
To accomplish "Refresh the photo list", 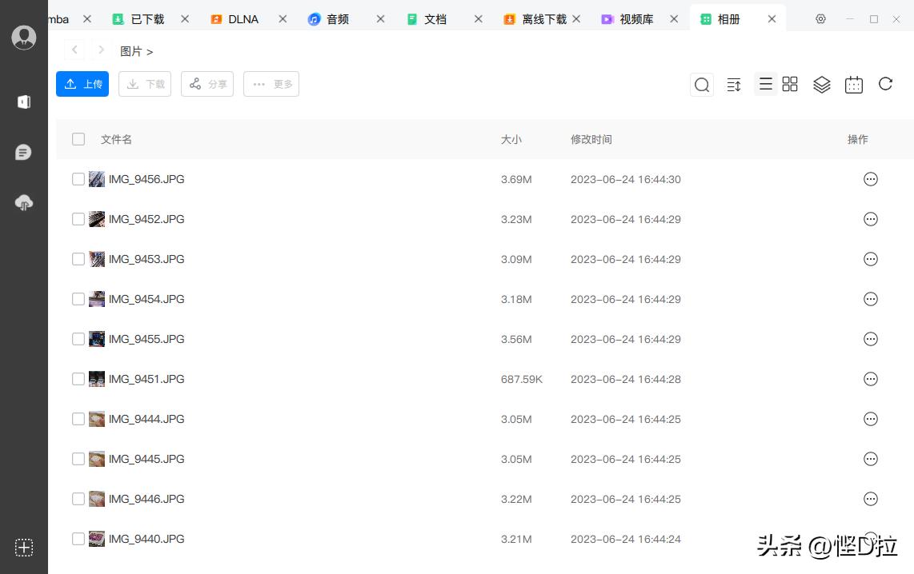I will point(885,84).
